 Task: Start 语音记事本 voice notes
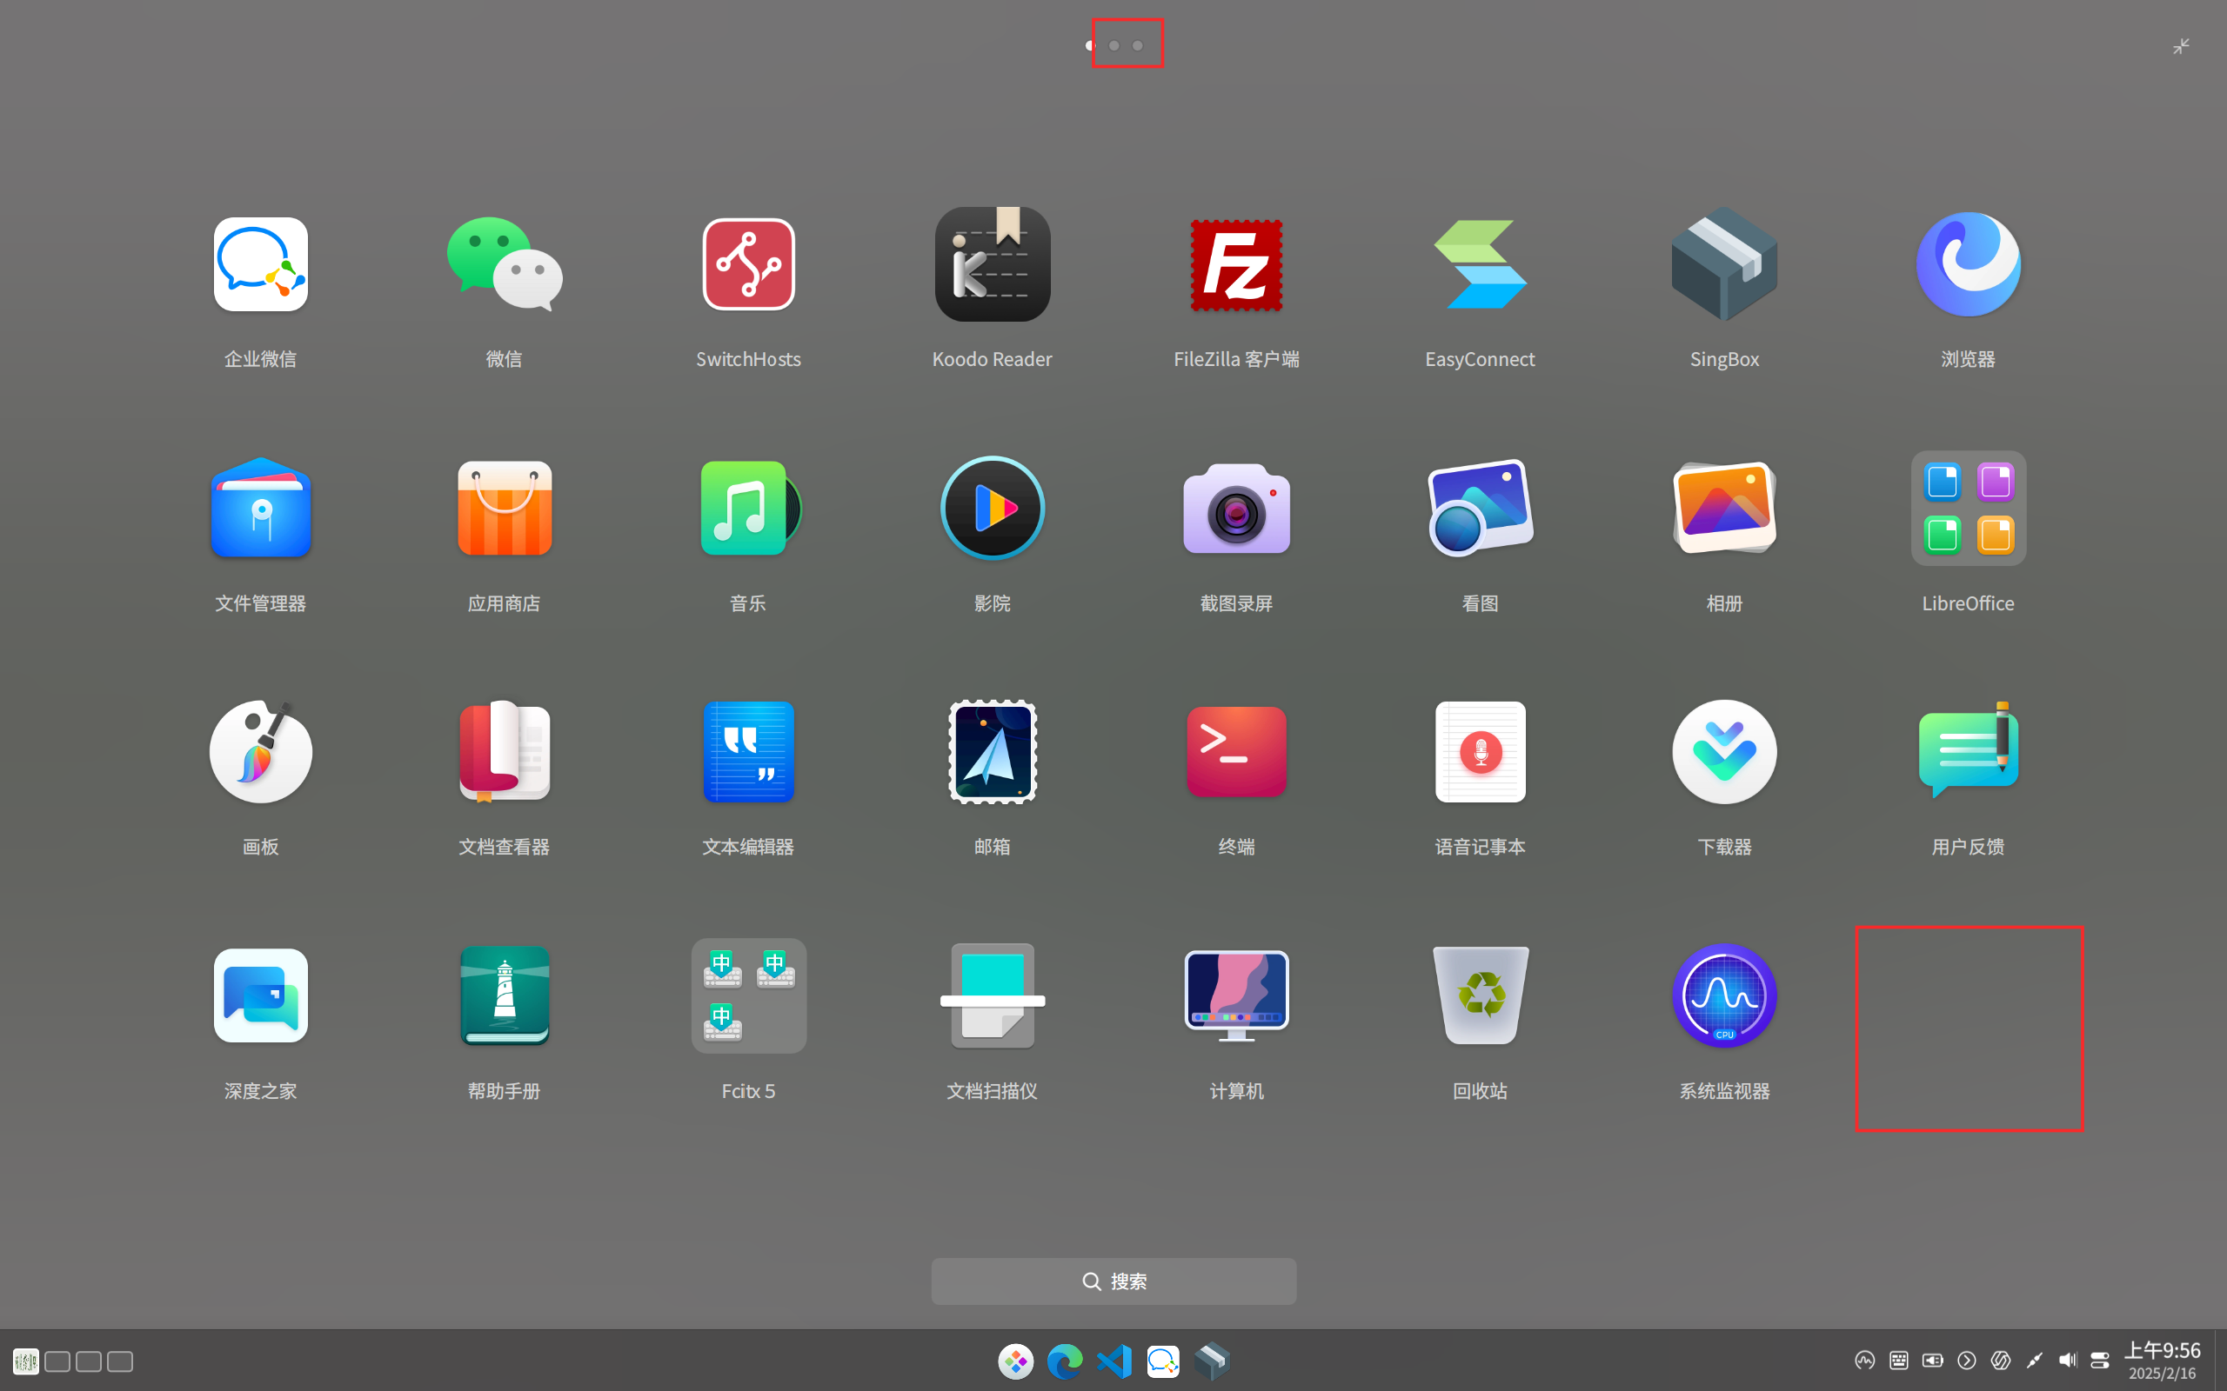[x=1480, y=752]
